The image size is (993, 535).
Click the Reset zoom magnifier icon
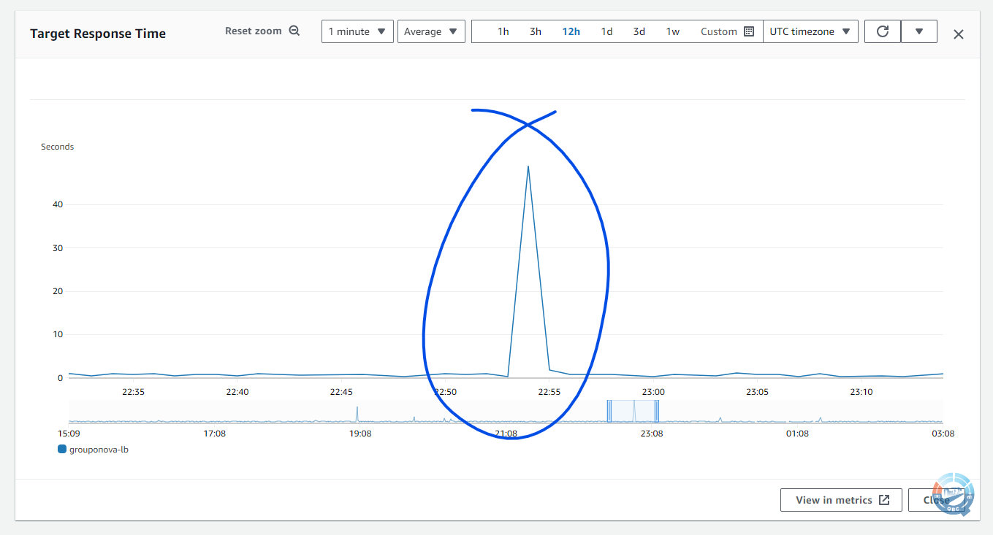tap(294, 31)
